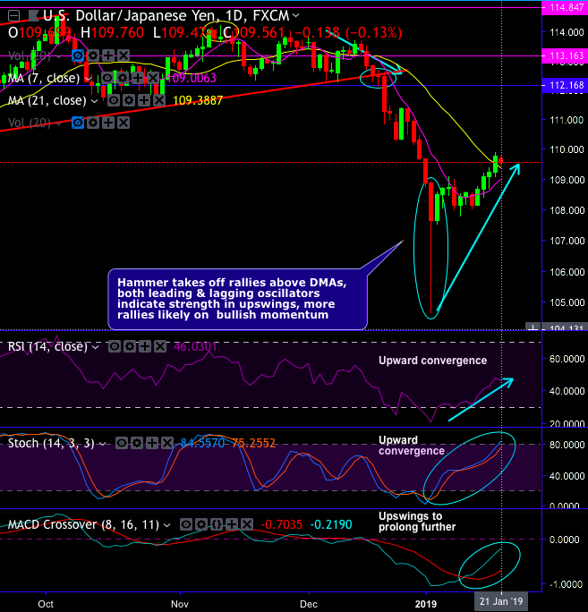Click the MACD value -0.2190
The width and height of the screenshot is (588, 612).
(x=331, y=524)
